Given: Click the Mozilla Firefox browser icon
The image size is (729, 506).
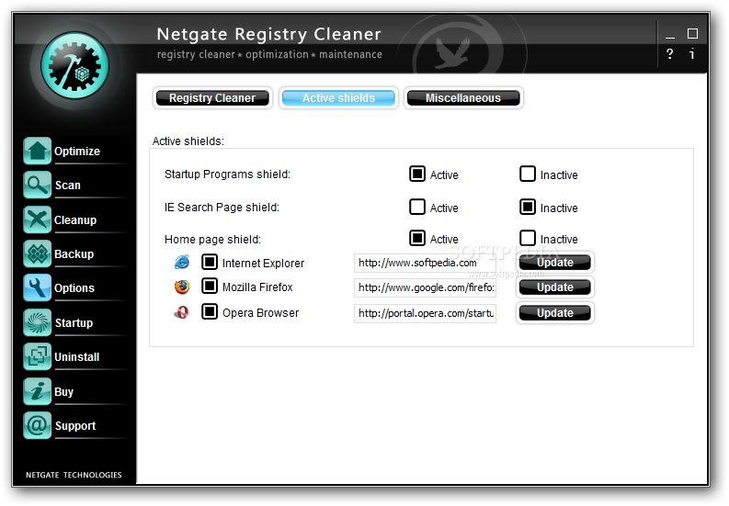Looking at the screenshot, I should pyautogui.click(x=182, y=287).
